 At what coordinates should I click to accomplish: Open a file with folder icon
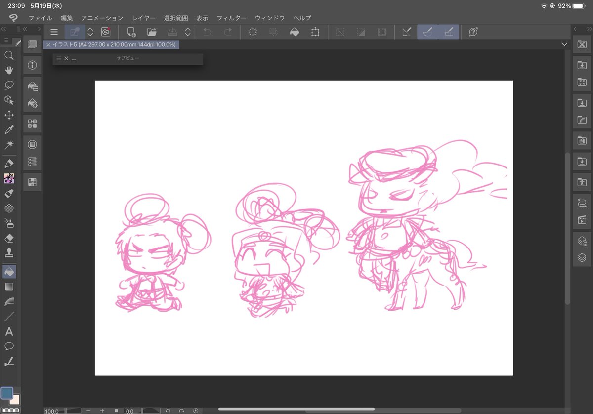pyautogui.click(x=152, y=32)
